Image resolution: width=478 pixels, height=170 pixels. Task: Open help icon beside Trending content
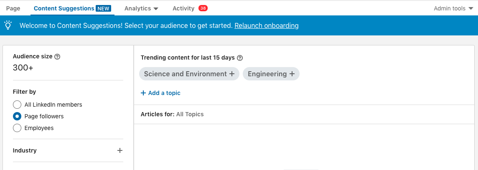pos(240,58)
